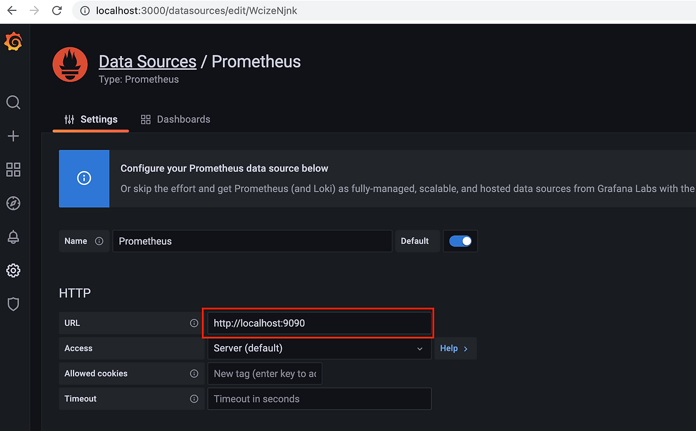Click the Data Sources breadcrumb link
The image size is (696, 431).
click(147, 61)
